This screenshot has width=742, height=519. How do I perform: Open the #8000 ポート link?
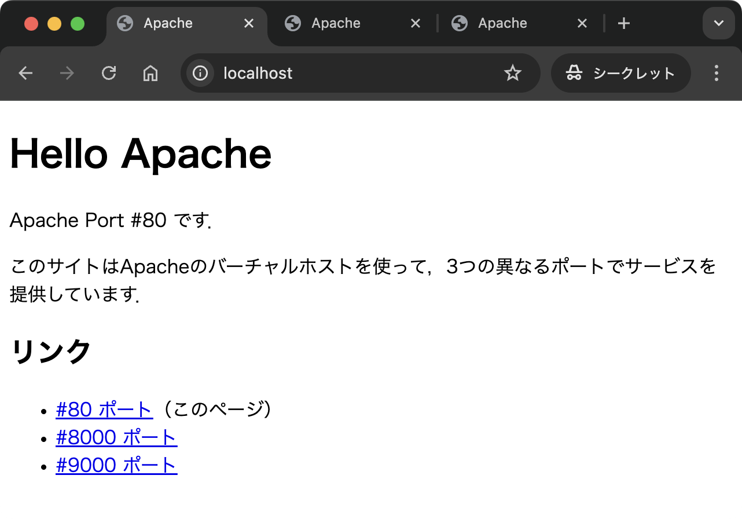[116, 437]
